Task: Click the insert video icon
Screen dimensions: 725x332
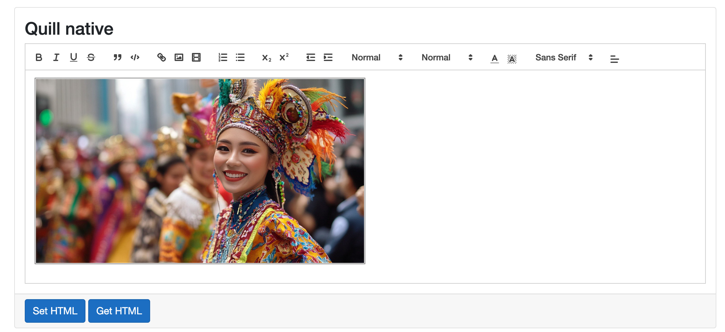Action: pyautogui.click(x=196, y=57)
